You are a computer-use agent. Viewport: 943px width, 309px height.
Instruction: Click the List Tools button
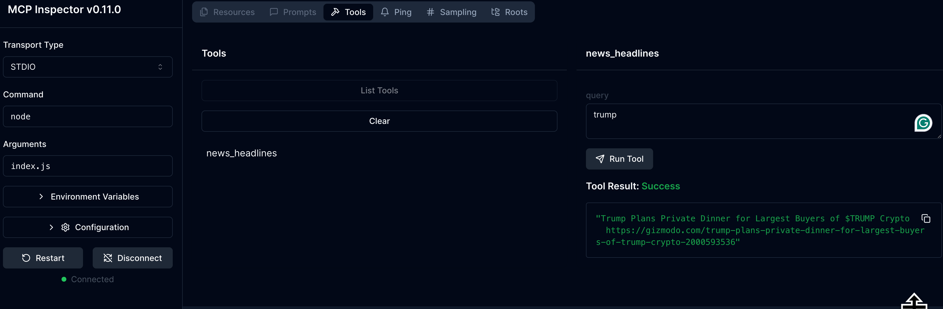pos(379,91)
